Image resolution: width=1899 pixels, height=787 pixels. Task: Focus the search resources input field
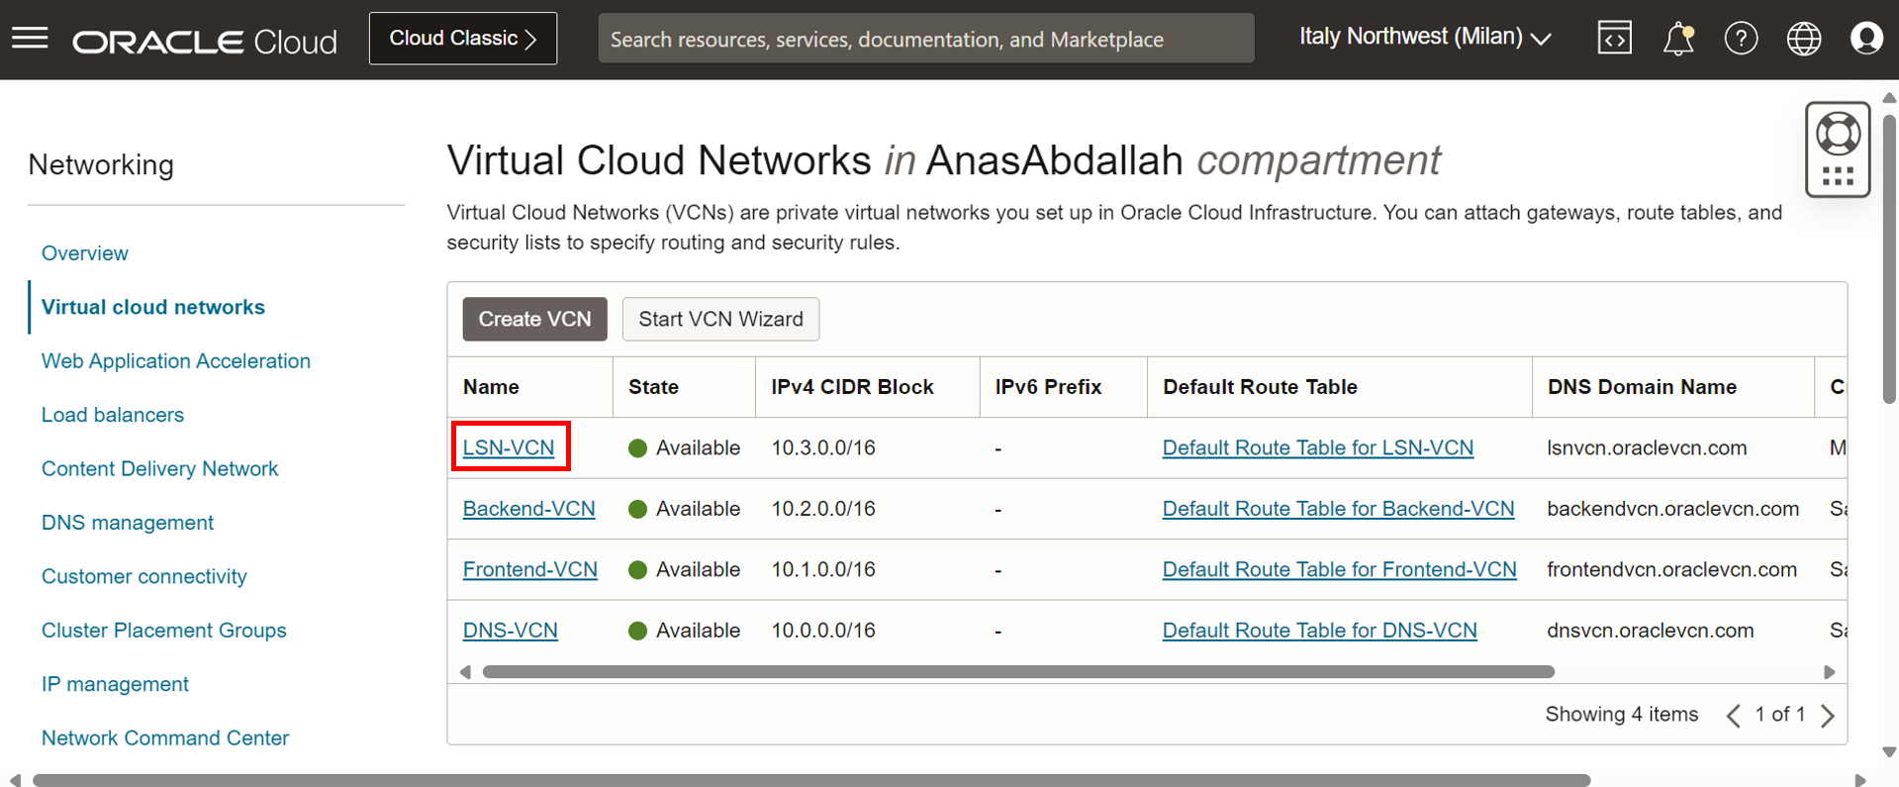(926, 39)
